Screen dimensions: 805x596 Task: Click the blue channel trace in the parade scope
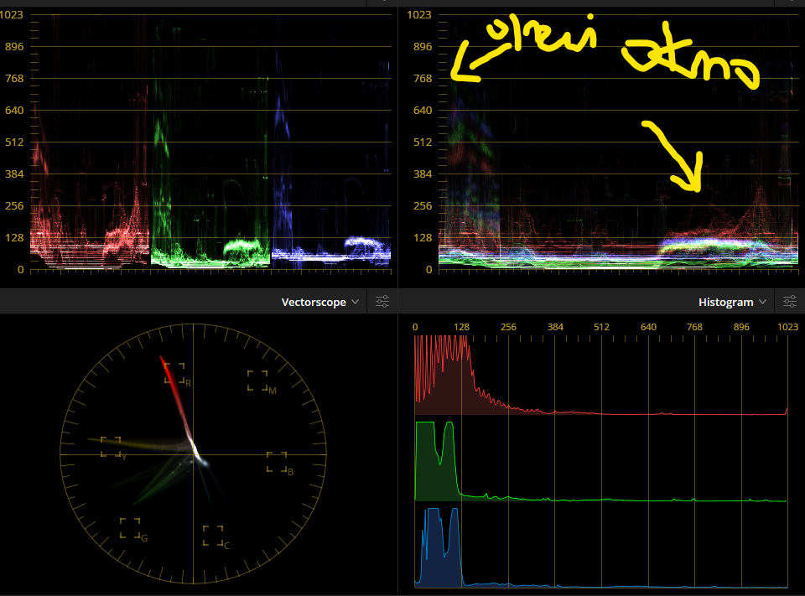coord(331,141)
